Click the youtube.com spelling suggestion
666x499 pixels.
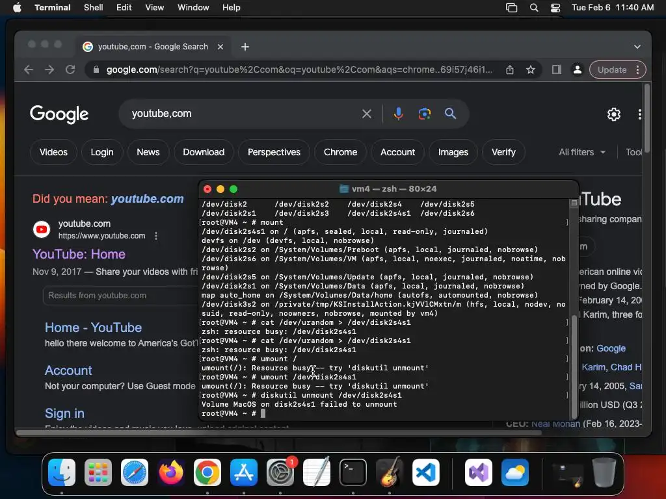pyautogui.click(x=148, y=199)
